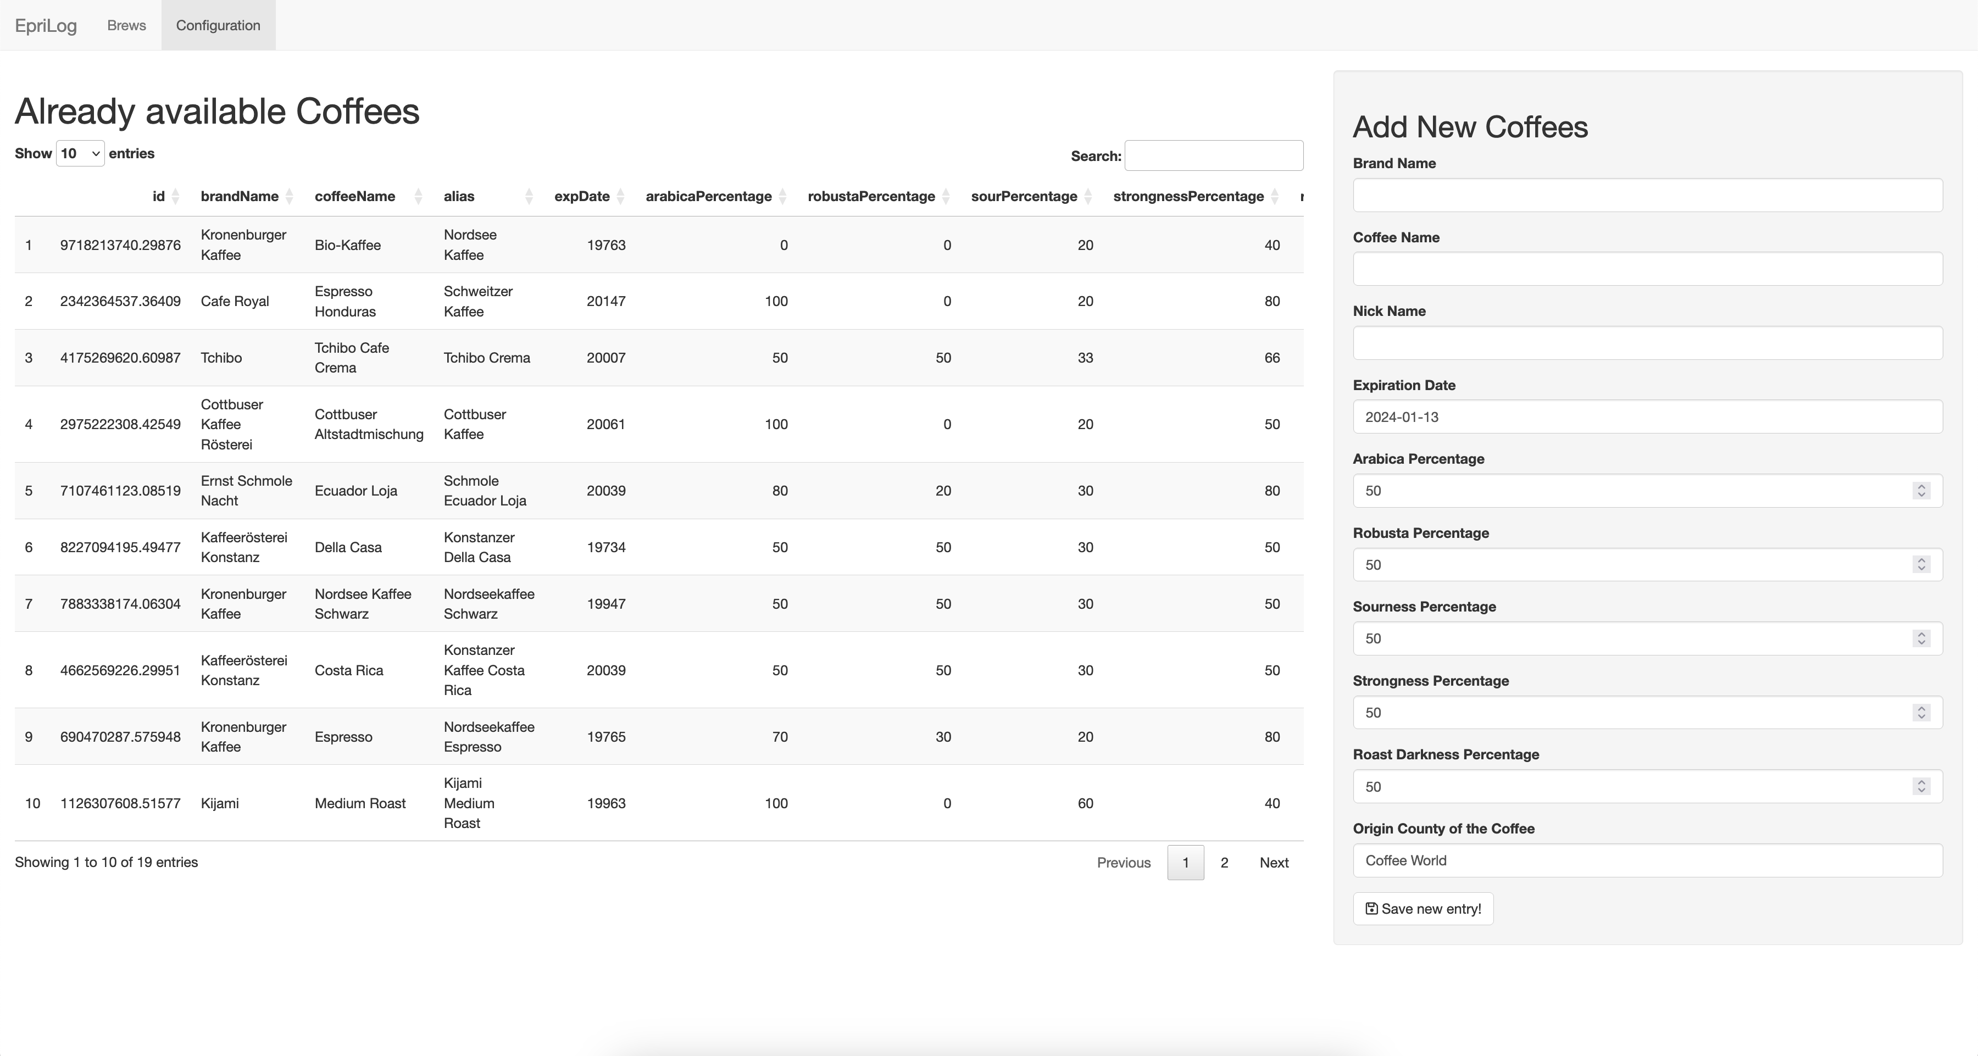This screenshot has width=1978, height=1056.
Task: Sort table by brandName column
Action: tap(240, 197)
